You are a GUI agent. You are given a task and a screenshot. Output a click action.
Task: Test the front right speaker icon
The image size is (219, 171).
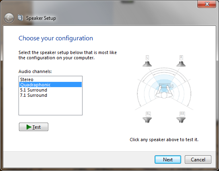[x=181, y=64]
